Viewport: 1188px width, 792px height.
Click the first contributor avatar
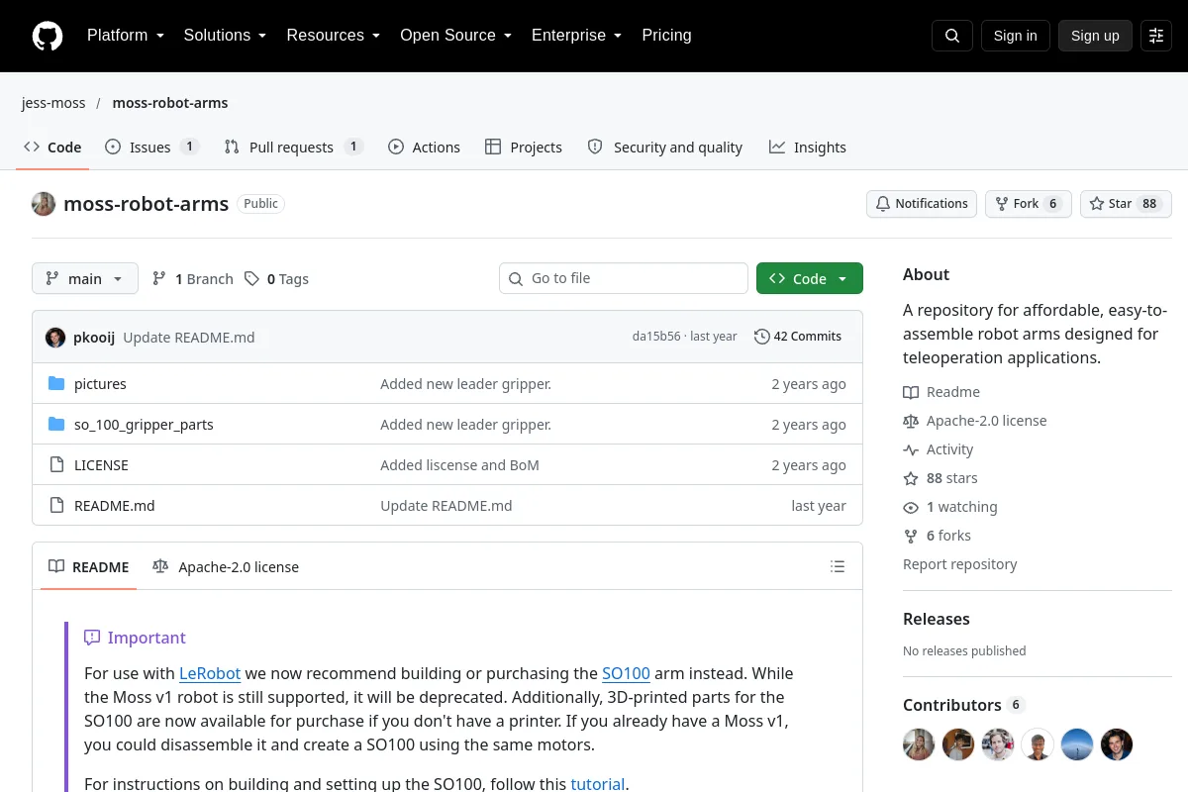click(919, 744)
